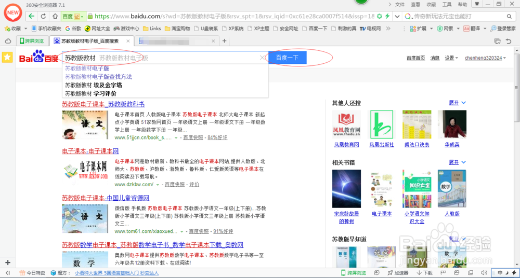This screenshot has width=520, height=278.
Task: Open the 翻译 translate dropdown
Action: pos(475,29)
